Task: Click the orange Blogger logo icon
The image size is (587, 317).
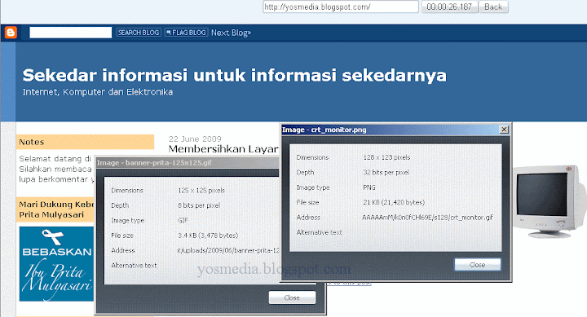Action: click(x=11, y=33)
